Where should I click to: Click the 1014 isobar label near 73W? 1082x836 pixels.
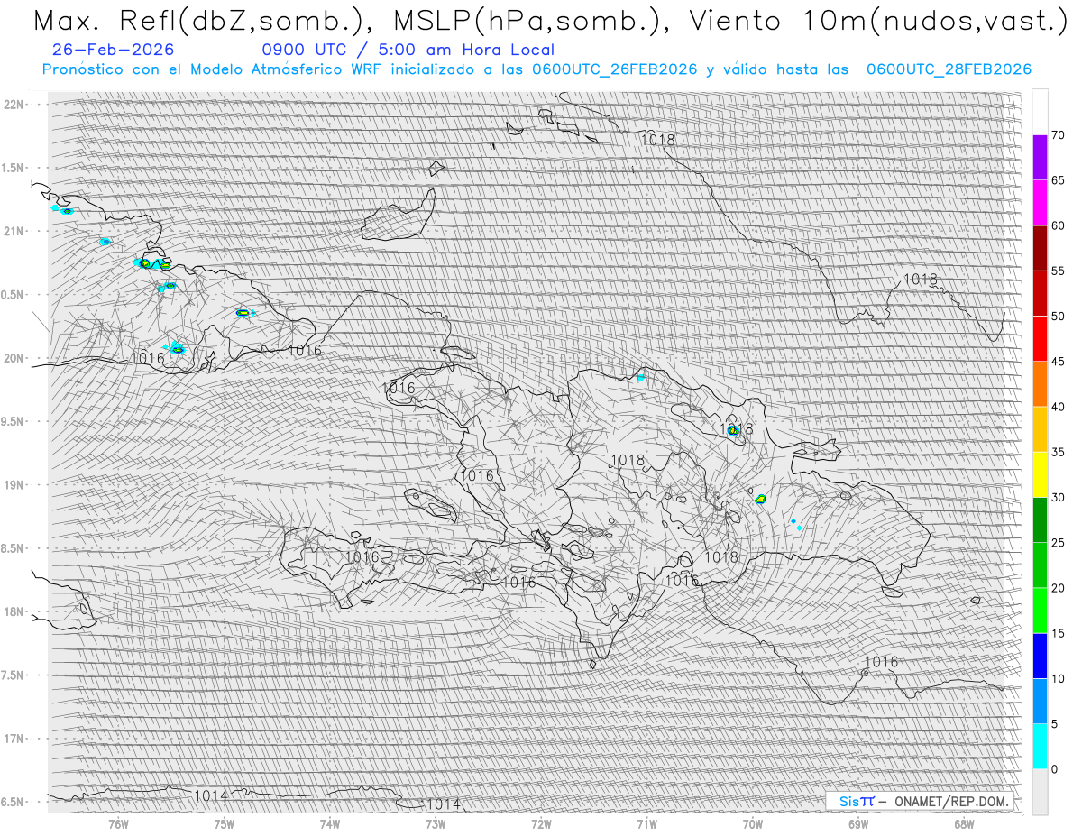pos(444,804)
